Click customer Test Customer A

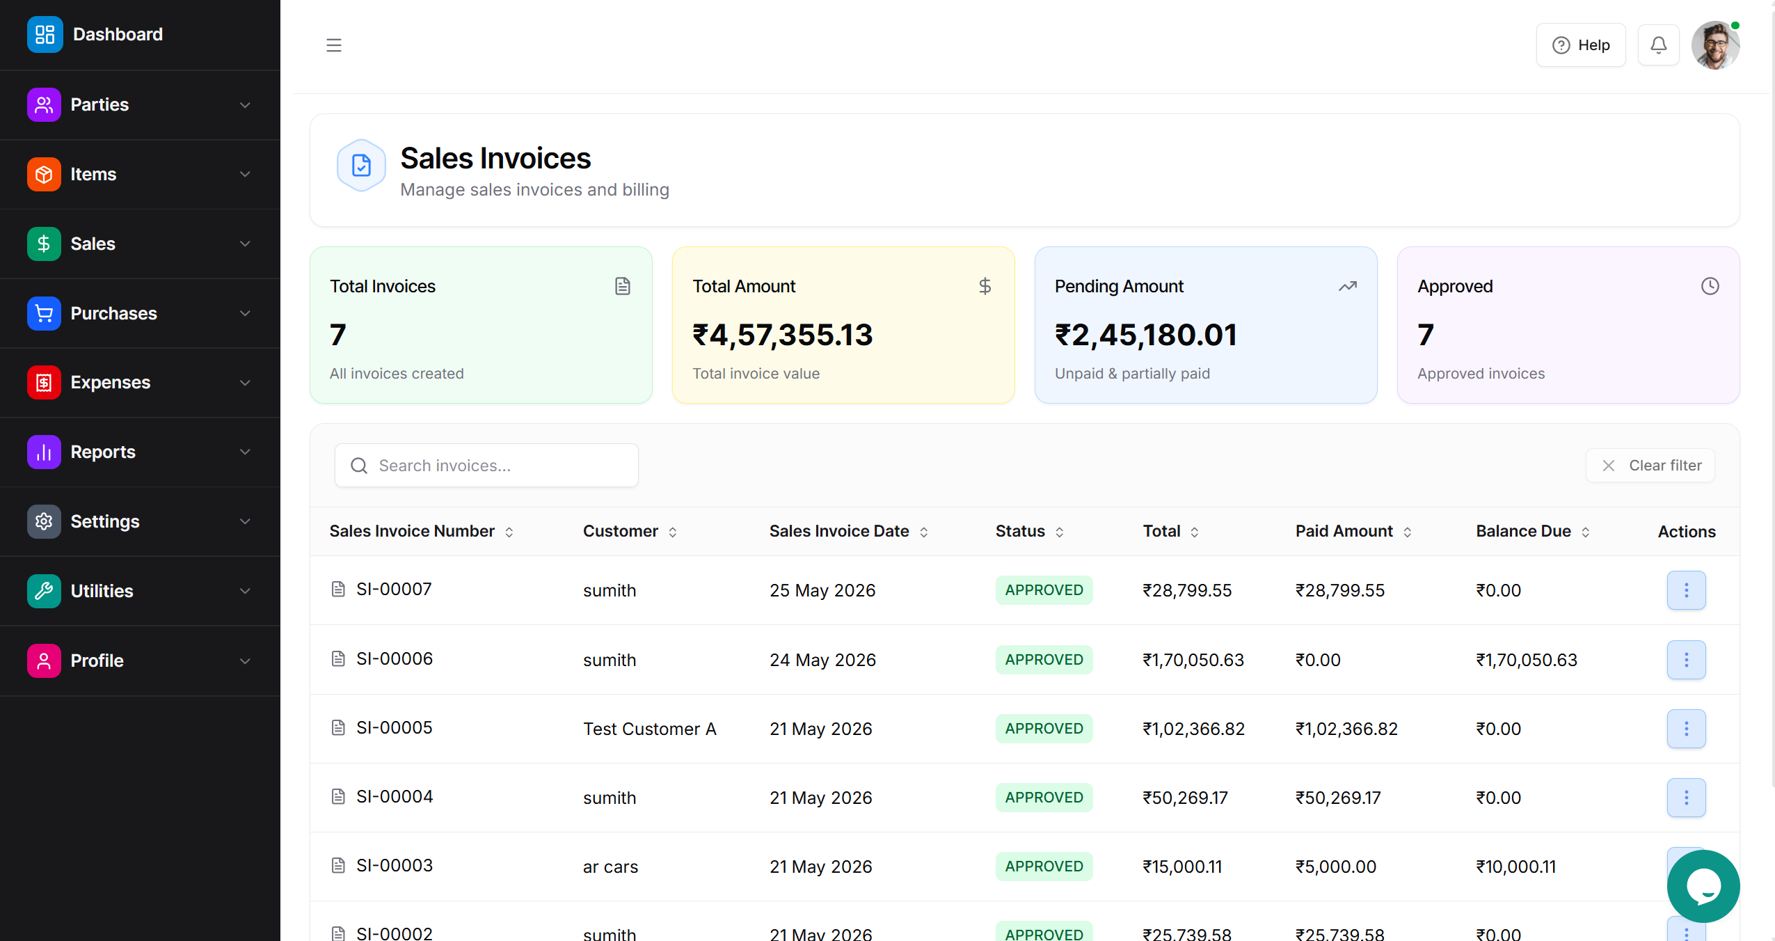coord(650,729)
